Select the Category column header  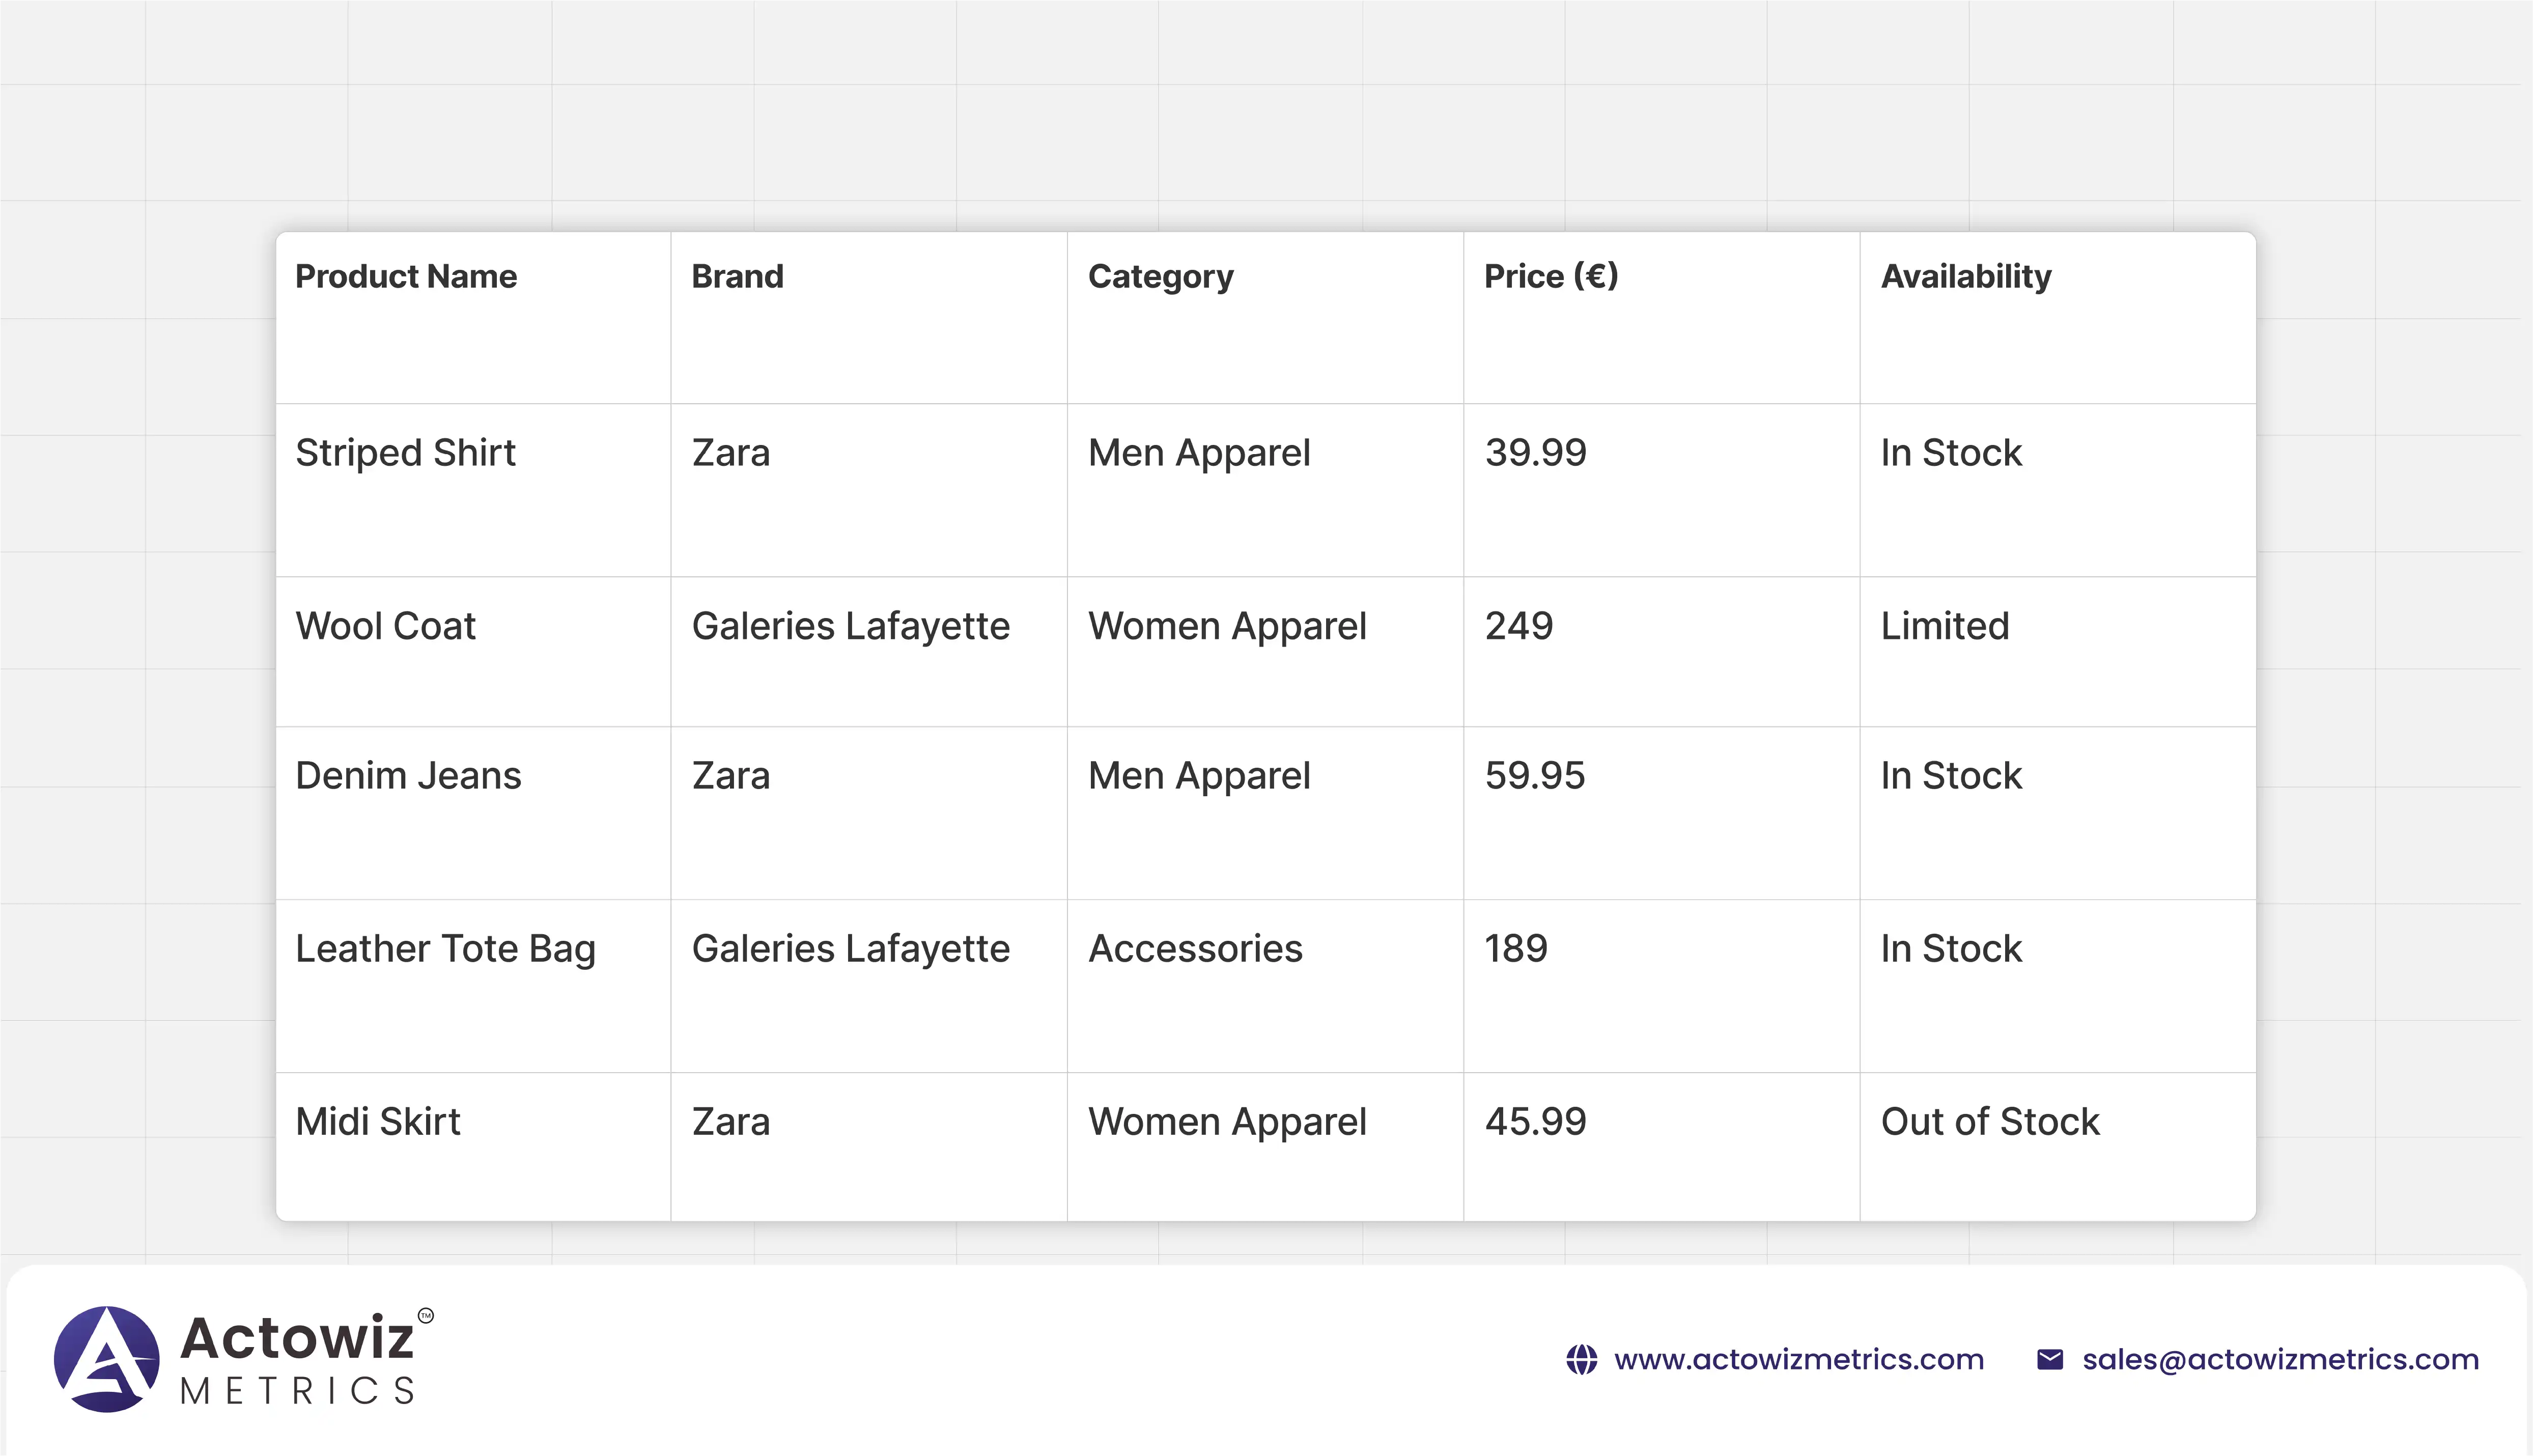pos(1160,277)
